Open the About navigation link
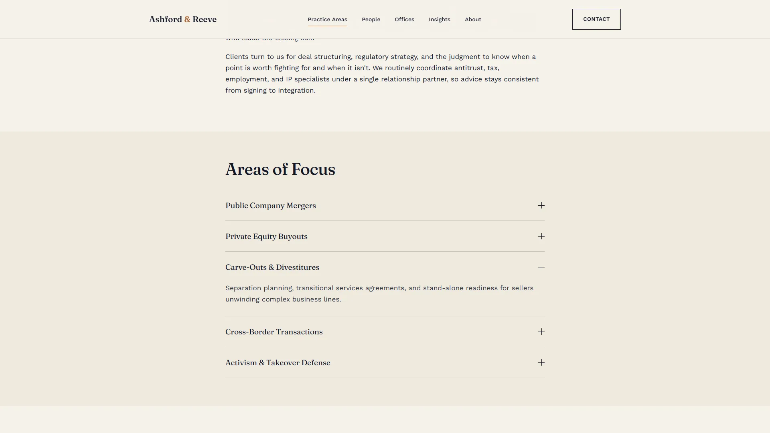770x433 pixels. pos(473,19)
